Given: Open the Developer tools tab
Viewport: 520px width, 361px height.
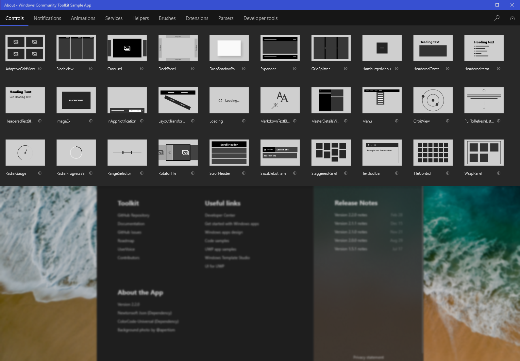Looking at the screenshot, I should coord(260,18).
